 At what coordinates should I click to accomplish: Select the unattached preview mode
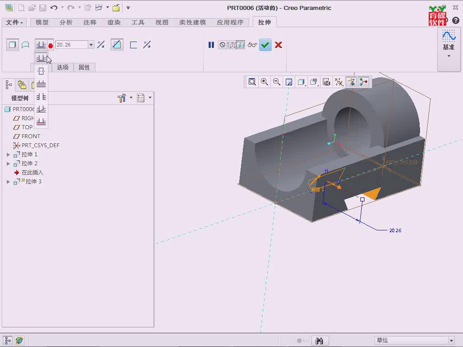tap(231, 45)
